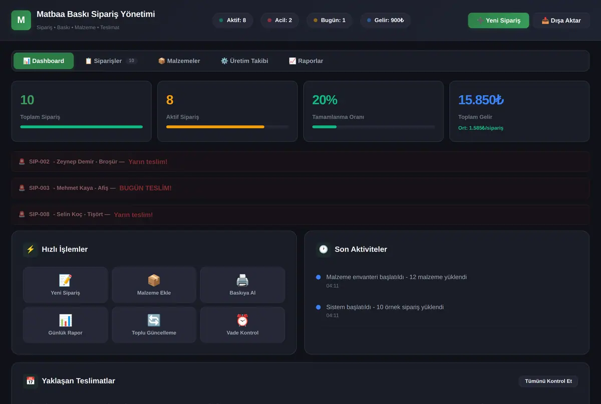Open the Vade Kontrol alarm clock tile
The height and width of the screenshot is (404, 601).
242,325
